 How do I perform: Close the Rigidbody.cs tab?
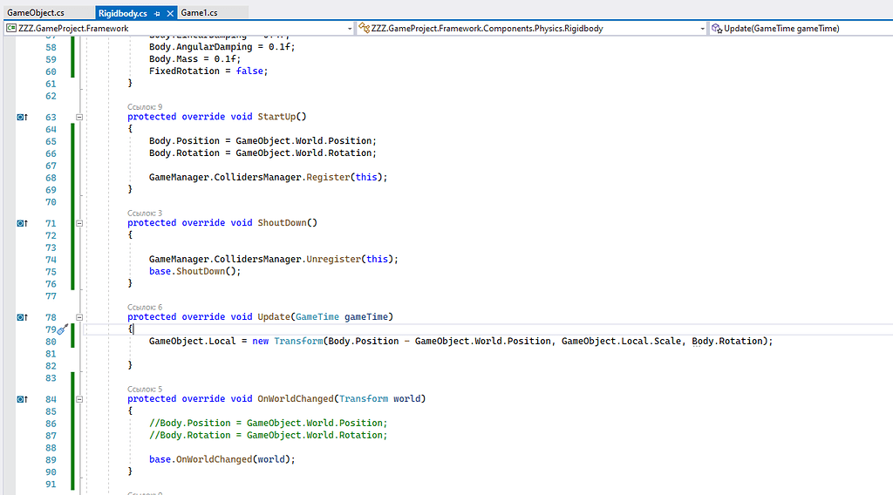[170, 13]
